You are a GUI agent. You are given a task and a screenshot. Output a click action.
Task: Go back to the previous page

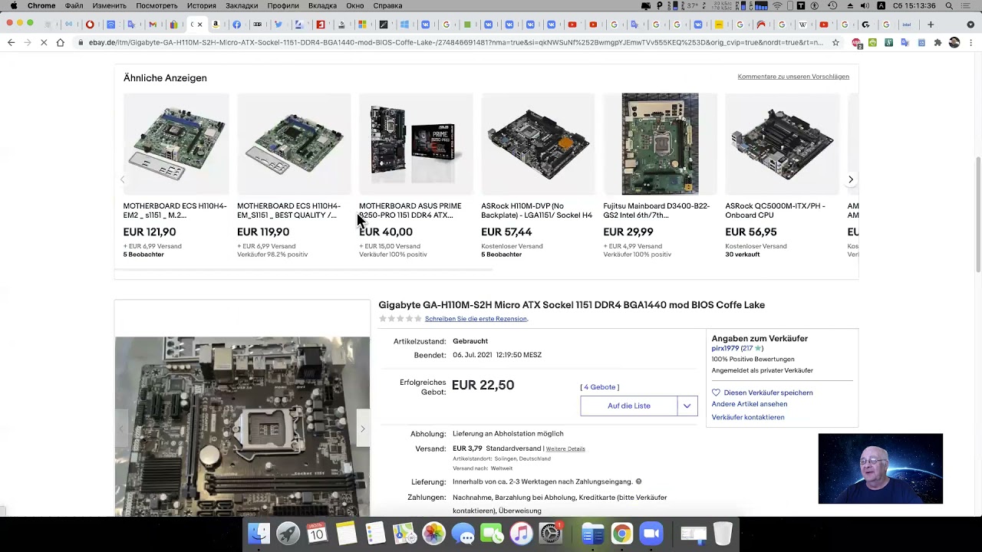pos(11,43)
